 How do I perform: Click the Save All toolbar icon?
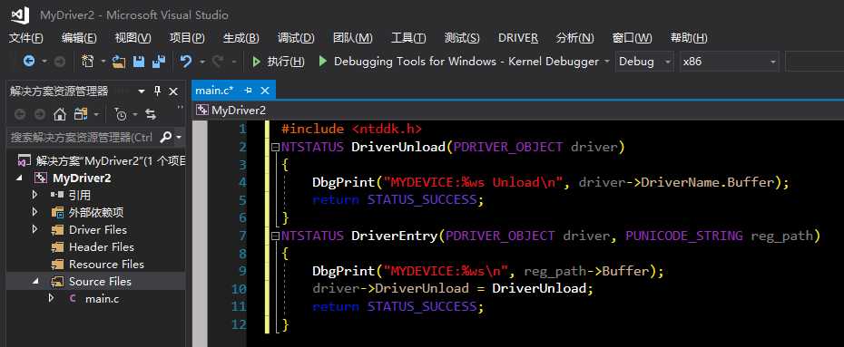(158, 62)
